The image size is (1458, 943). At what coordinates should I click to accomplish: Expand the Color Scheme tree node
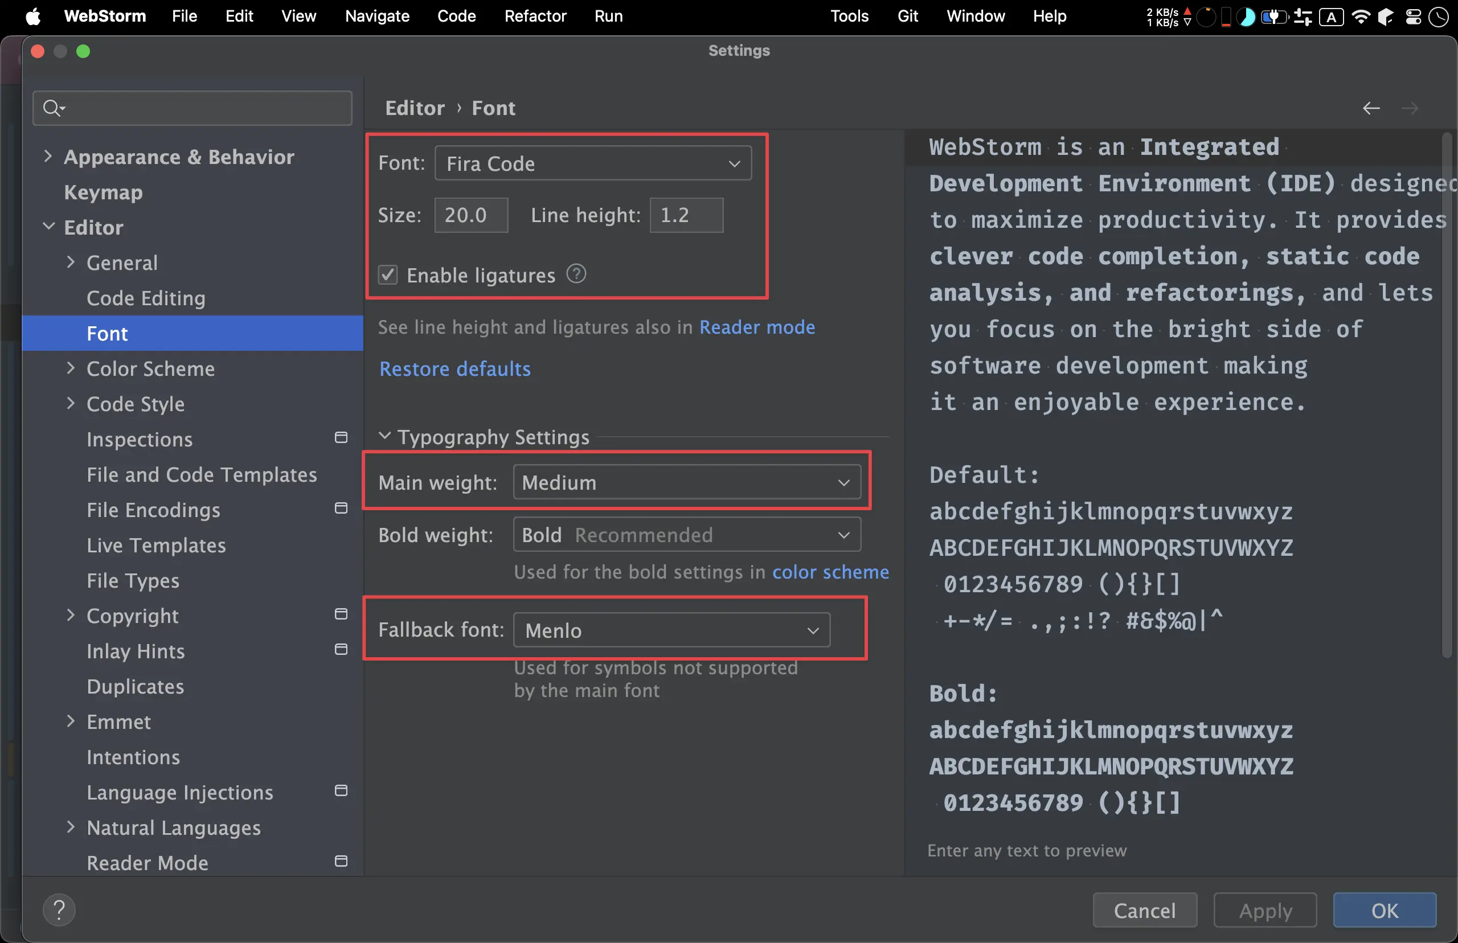tap(71, 368)
